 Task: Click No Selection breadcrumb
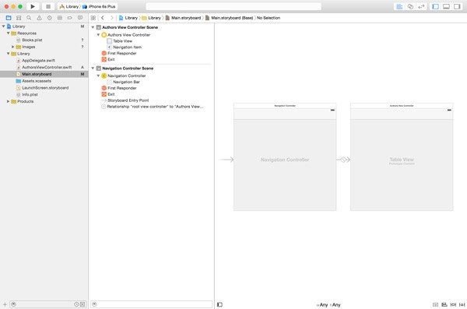click(x=269, y=18)
